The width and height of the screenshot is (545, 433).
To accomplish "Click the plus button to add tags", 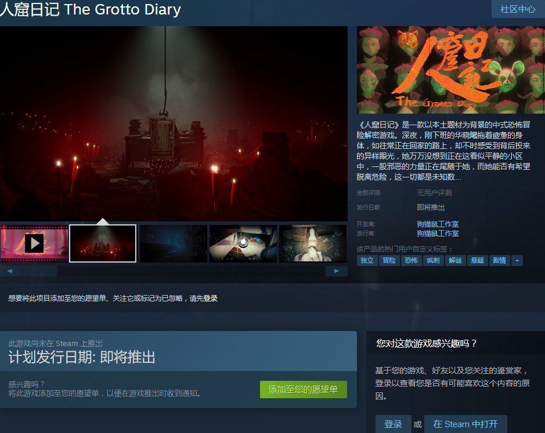I will pyautogui.click(x=517, y=260).
